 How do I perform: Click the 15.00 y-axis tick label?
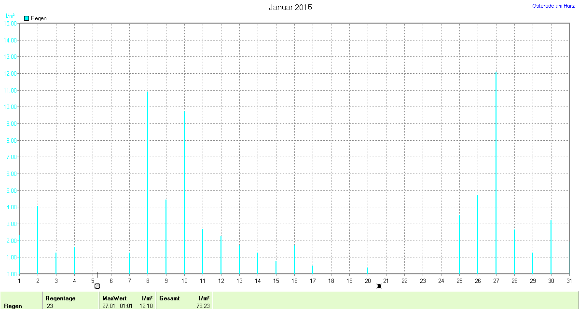pyautogui.click(x=10, y=23)
